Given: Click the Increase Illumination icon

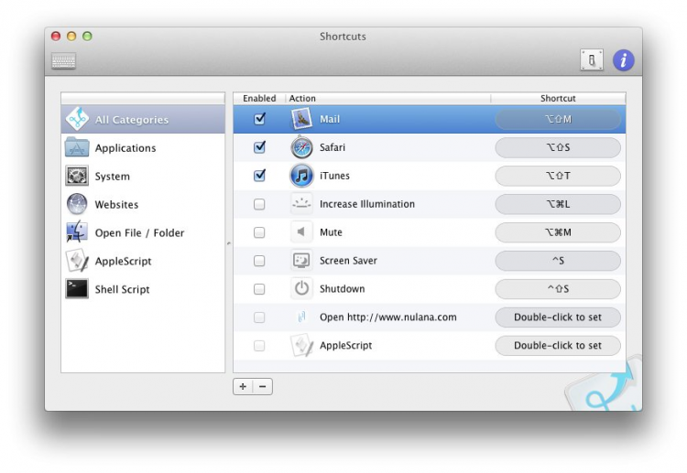Looking at the screenshot, I should pos(301,204).
